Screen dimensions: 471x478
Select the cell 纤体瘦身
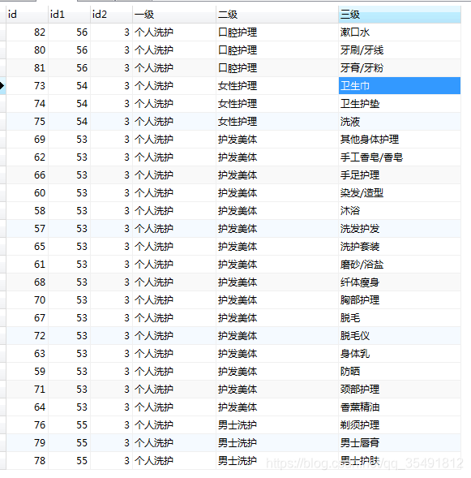pos(400,282)
